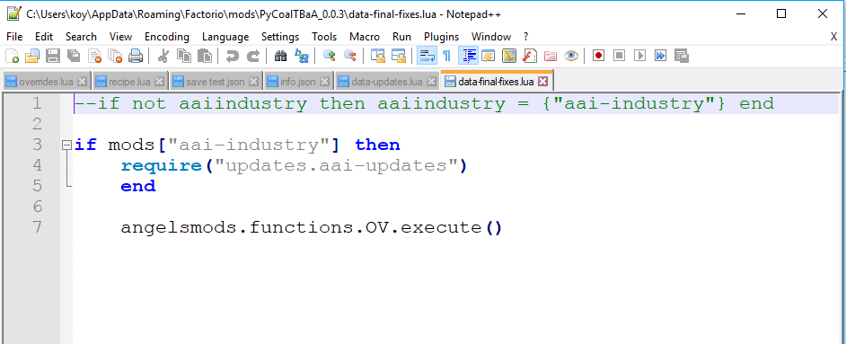The width and height of the screenshot is (846, 344).
Task: Toggle Show all characters pilcrow button
Action: pos(446,56)
